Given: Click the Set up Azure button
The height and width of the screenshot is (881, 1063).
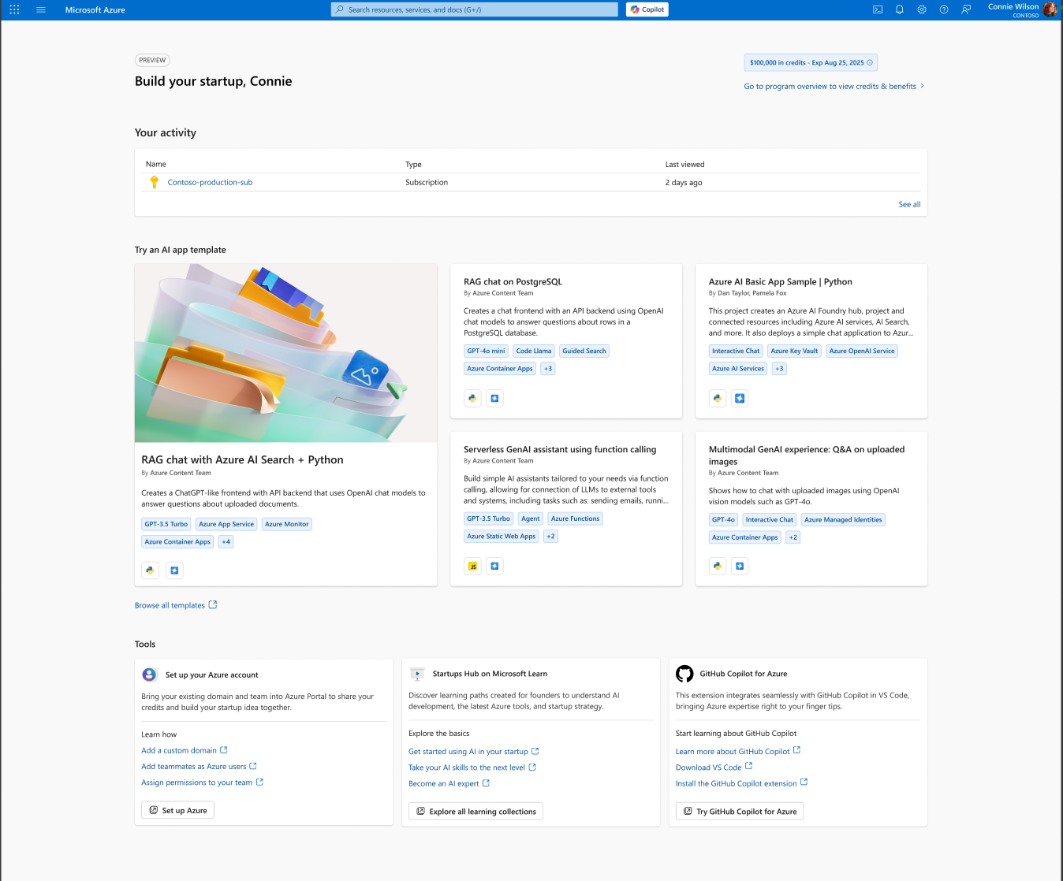Looking at the screenshot, I should click(x=178, y=811).
